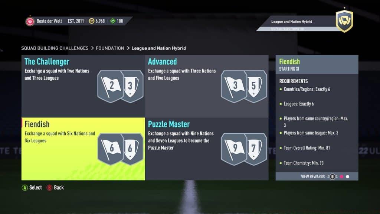380x214 pixels.
Task: Click the red B Back button icon
Action: pos(49,188)
